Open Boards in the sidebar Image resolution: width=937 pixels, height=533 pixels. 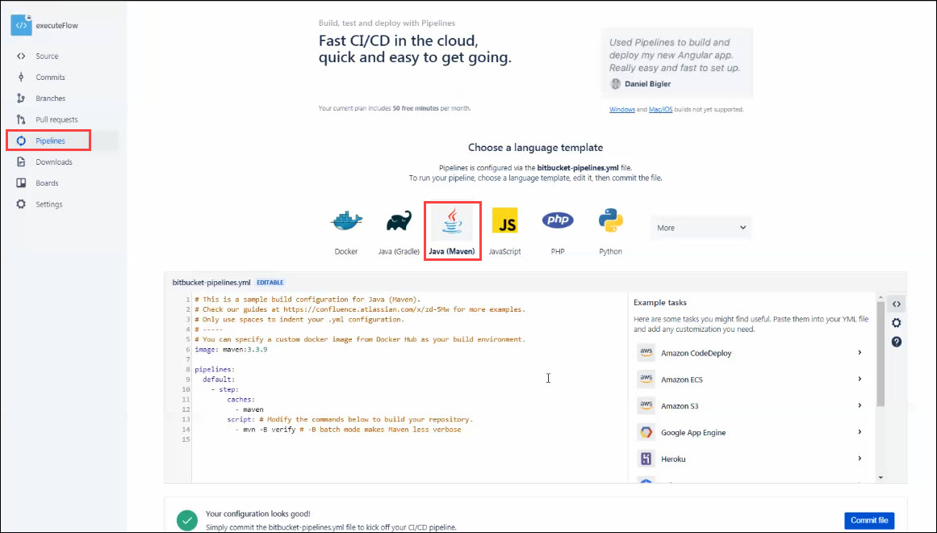point(47,183)
